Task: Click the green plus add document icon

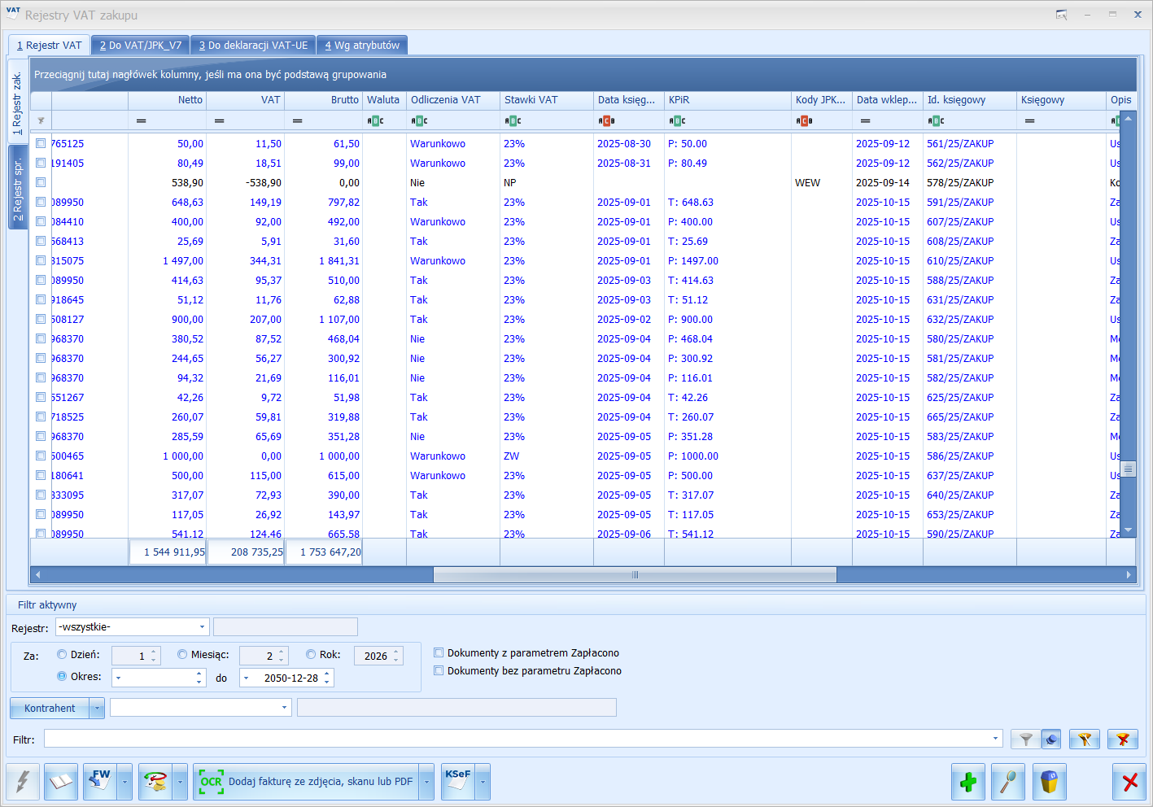Action: coord(967,782)
